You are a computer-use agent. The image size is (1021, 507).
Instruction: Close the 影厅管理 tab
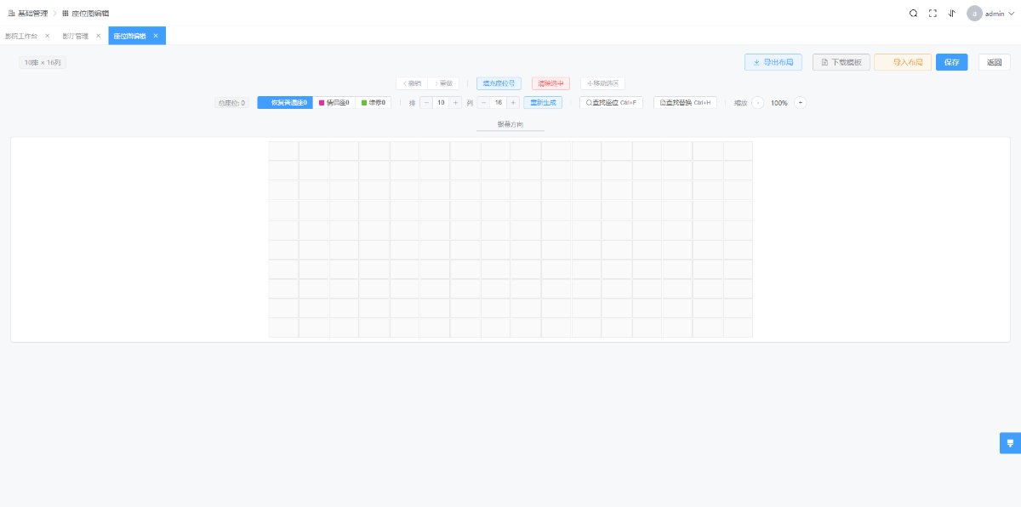[x=99, y=36]
